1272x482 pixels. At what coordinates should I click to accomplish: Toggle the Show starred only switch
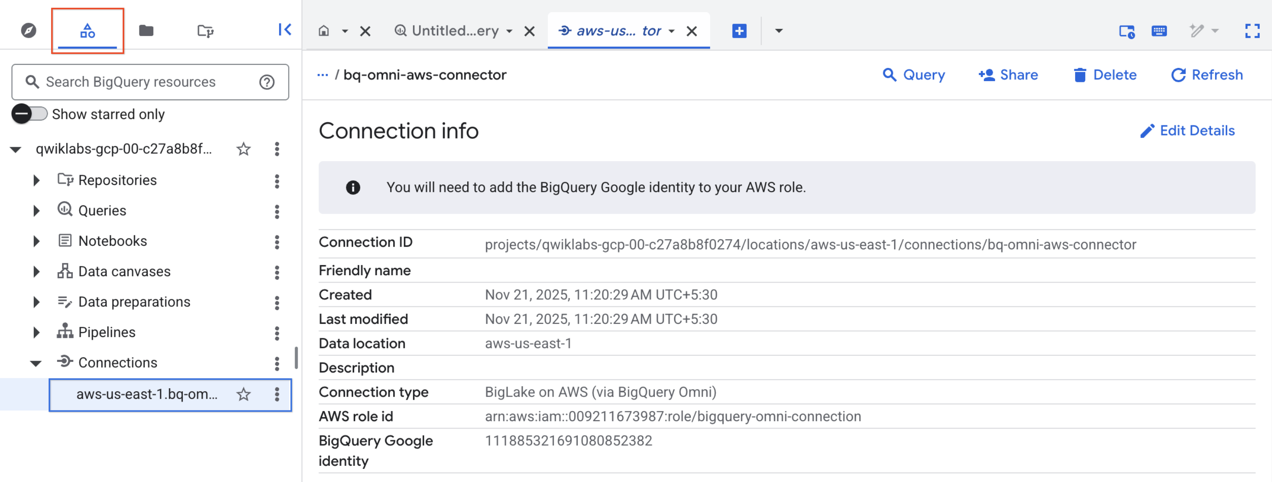point(29,113)
